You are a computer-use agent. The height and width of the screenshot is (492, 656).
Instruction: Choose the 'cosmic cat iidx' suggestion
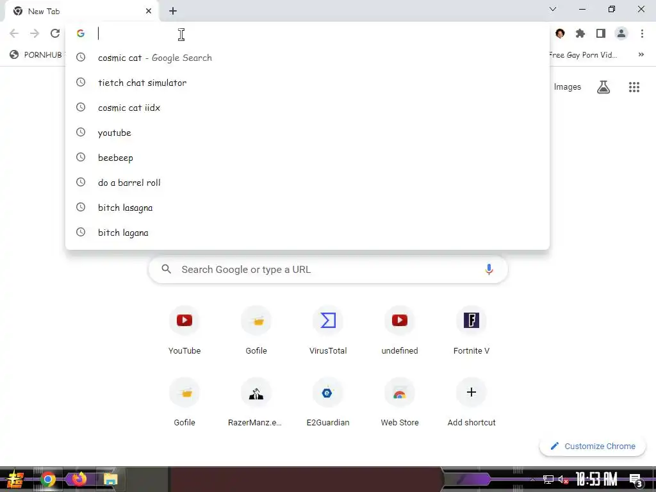(x=307, y=108)
